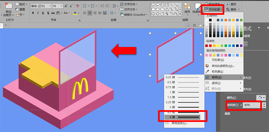Click the New Slide (新加动画页) icon
The height and width of the screenshot is (132, 269).
(9, 6)
